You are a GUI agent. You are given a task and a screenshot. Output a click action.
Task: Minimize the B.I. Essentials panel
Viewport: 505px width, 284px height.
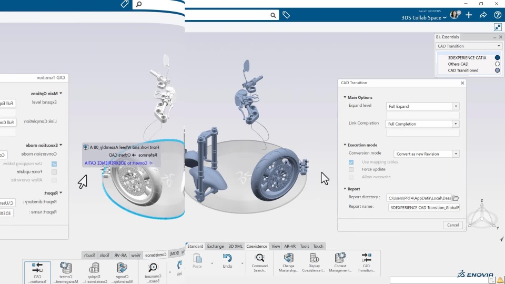[x=494, y=37]
